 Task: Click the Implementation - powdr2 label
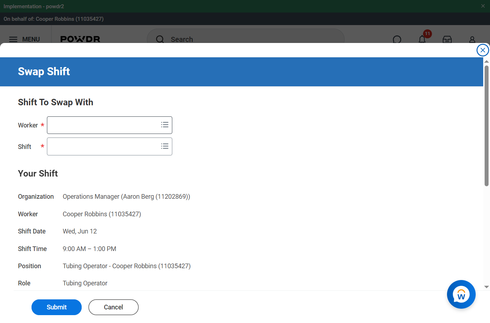(34, 6)
